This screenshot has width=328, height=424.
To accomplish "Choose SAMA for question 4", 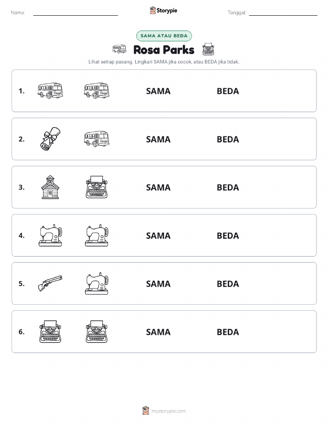I will (x=158, y=235).
